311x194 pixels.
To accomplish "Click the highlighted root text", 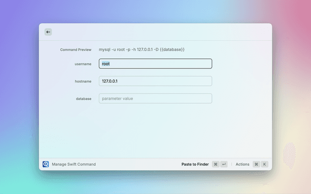I will click(x=106, y=64).
